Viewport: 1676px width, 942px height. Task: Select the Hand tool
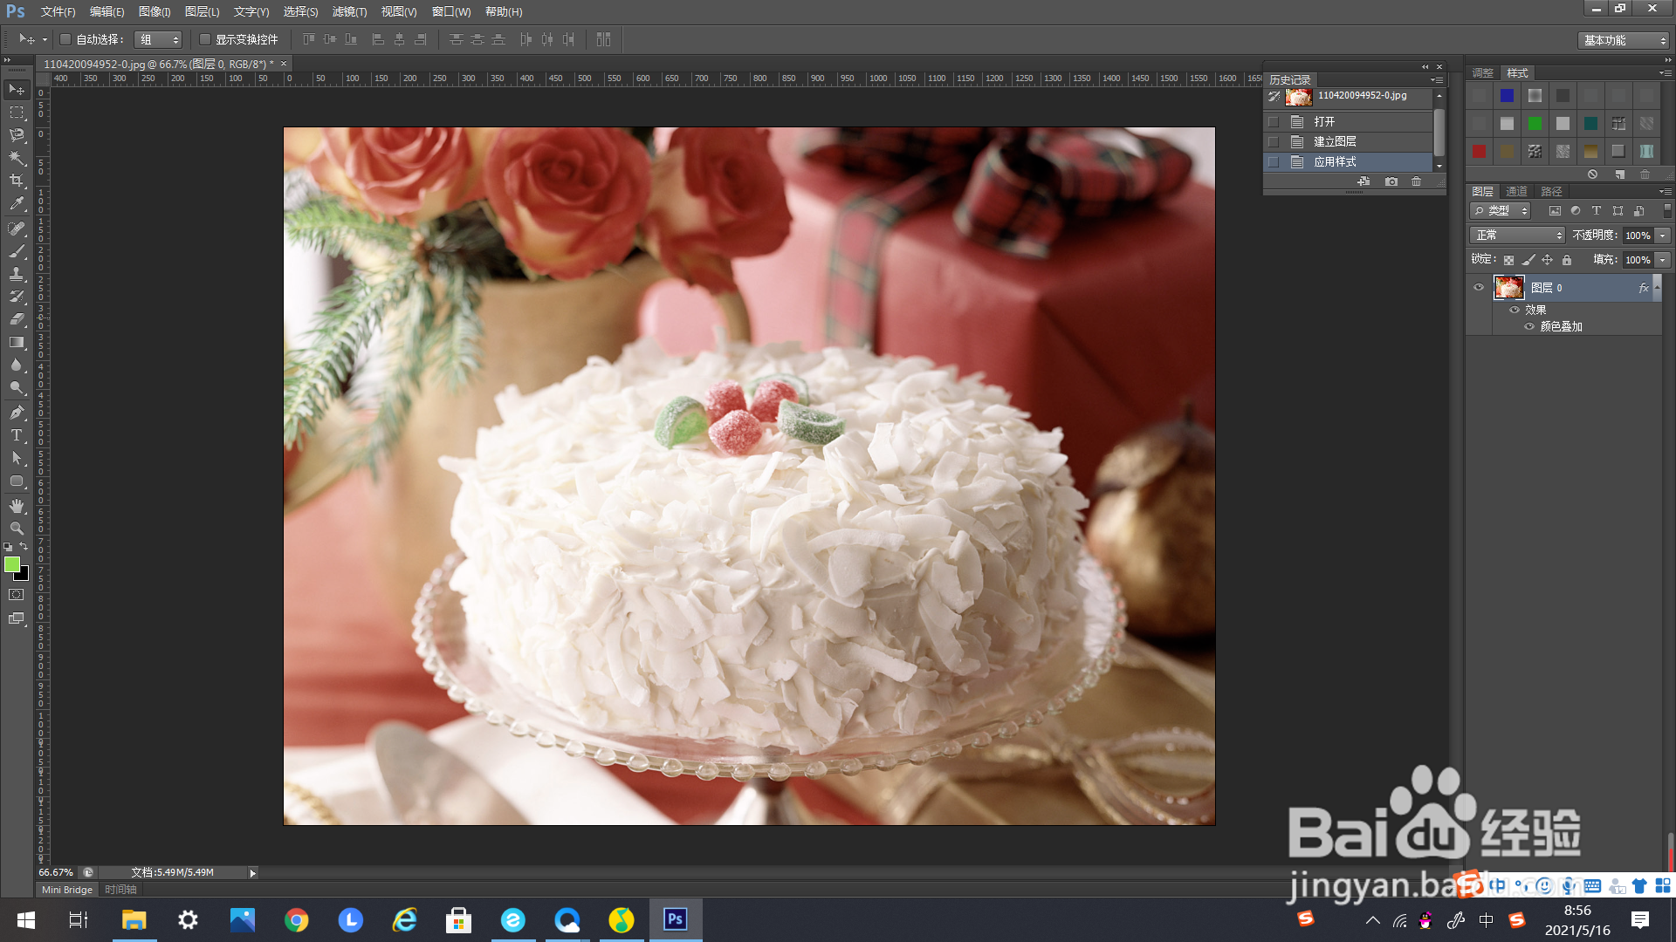(17, 506)
